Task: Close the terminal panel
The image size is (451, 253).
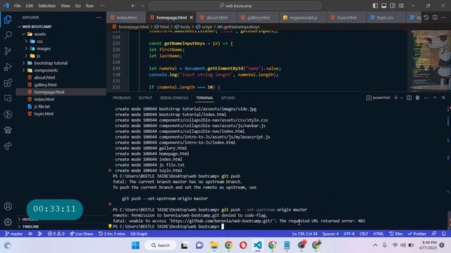Action: click(443, 98)
